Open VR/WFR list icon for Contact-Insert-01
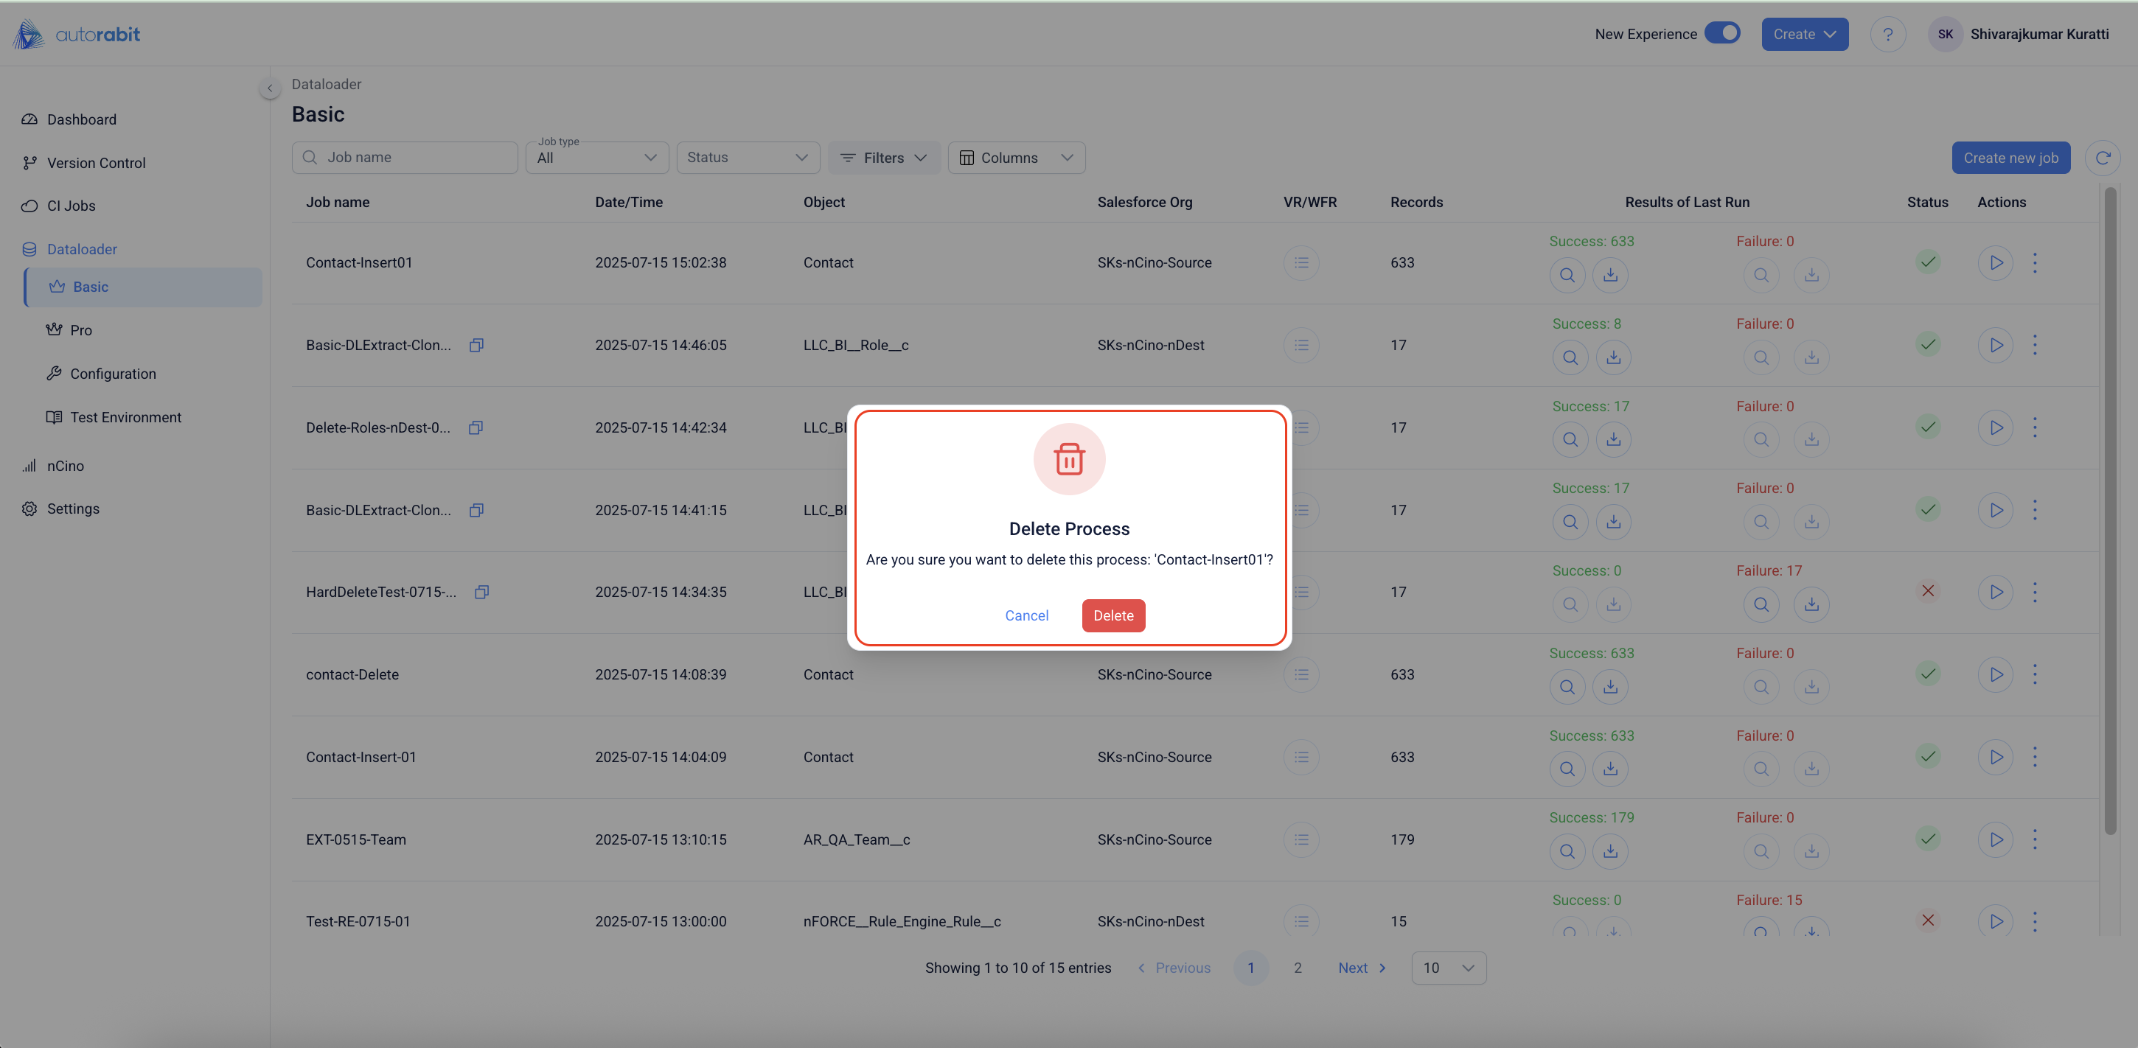The image size is (2138, 1048). click(1300, 757)
